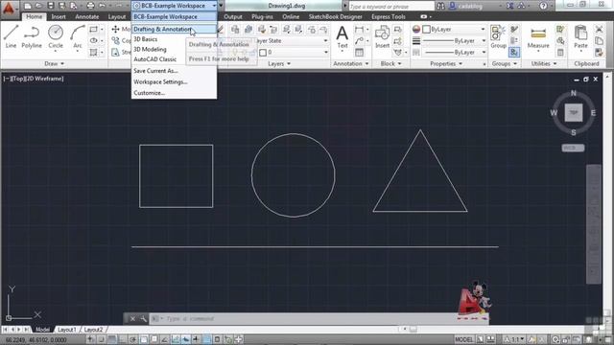The width and height of the screenshot is (614, 345).
Task: Expand the Utilities panel
Action: pyautogui.click(x=544, y=64)
